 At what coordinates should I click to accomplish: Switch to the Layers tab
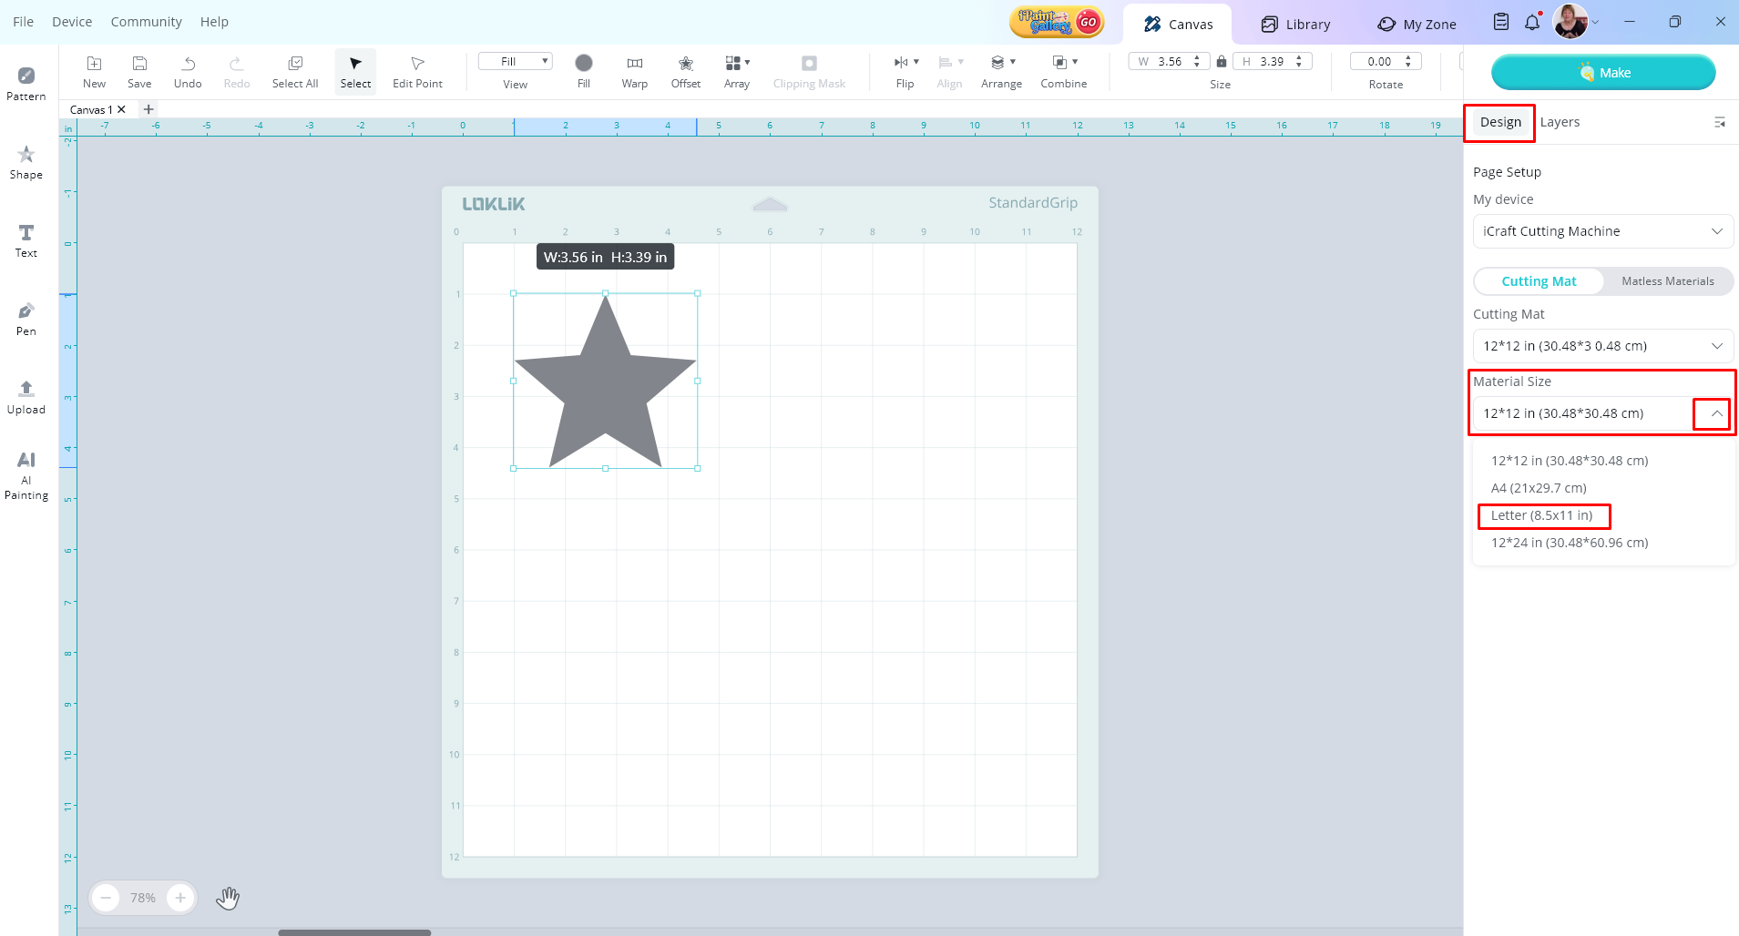(x=1560, y=122)
